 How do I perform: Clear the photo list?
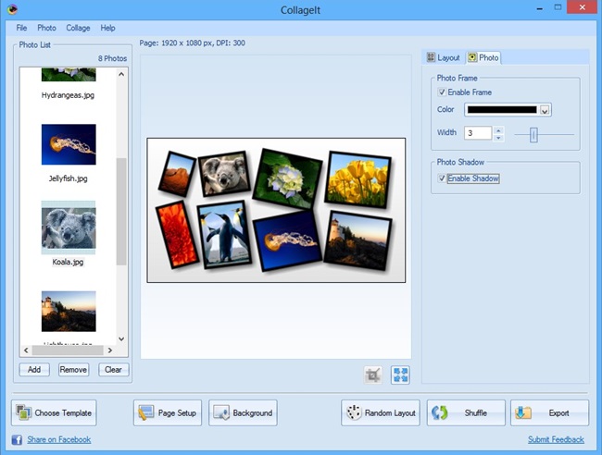click(113, 370)
